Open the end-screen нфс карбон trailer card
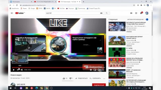This screenshot has width=161, height=90. tap(87, 44)
